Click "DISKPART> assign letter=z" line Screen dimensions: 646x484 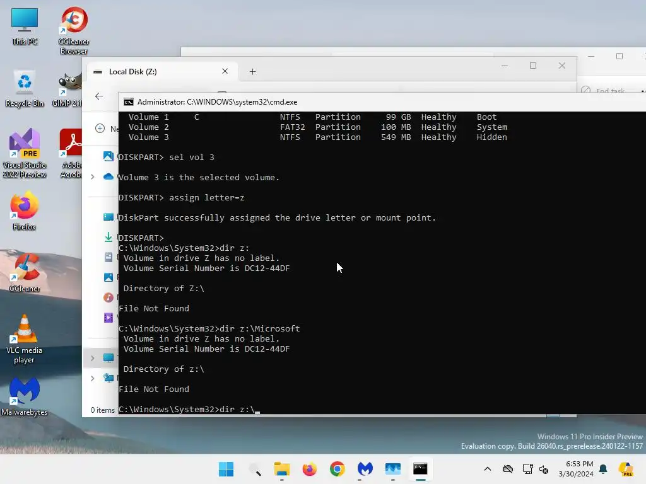tap(181, 197)
